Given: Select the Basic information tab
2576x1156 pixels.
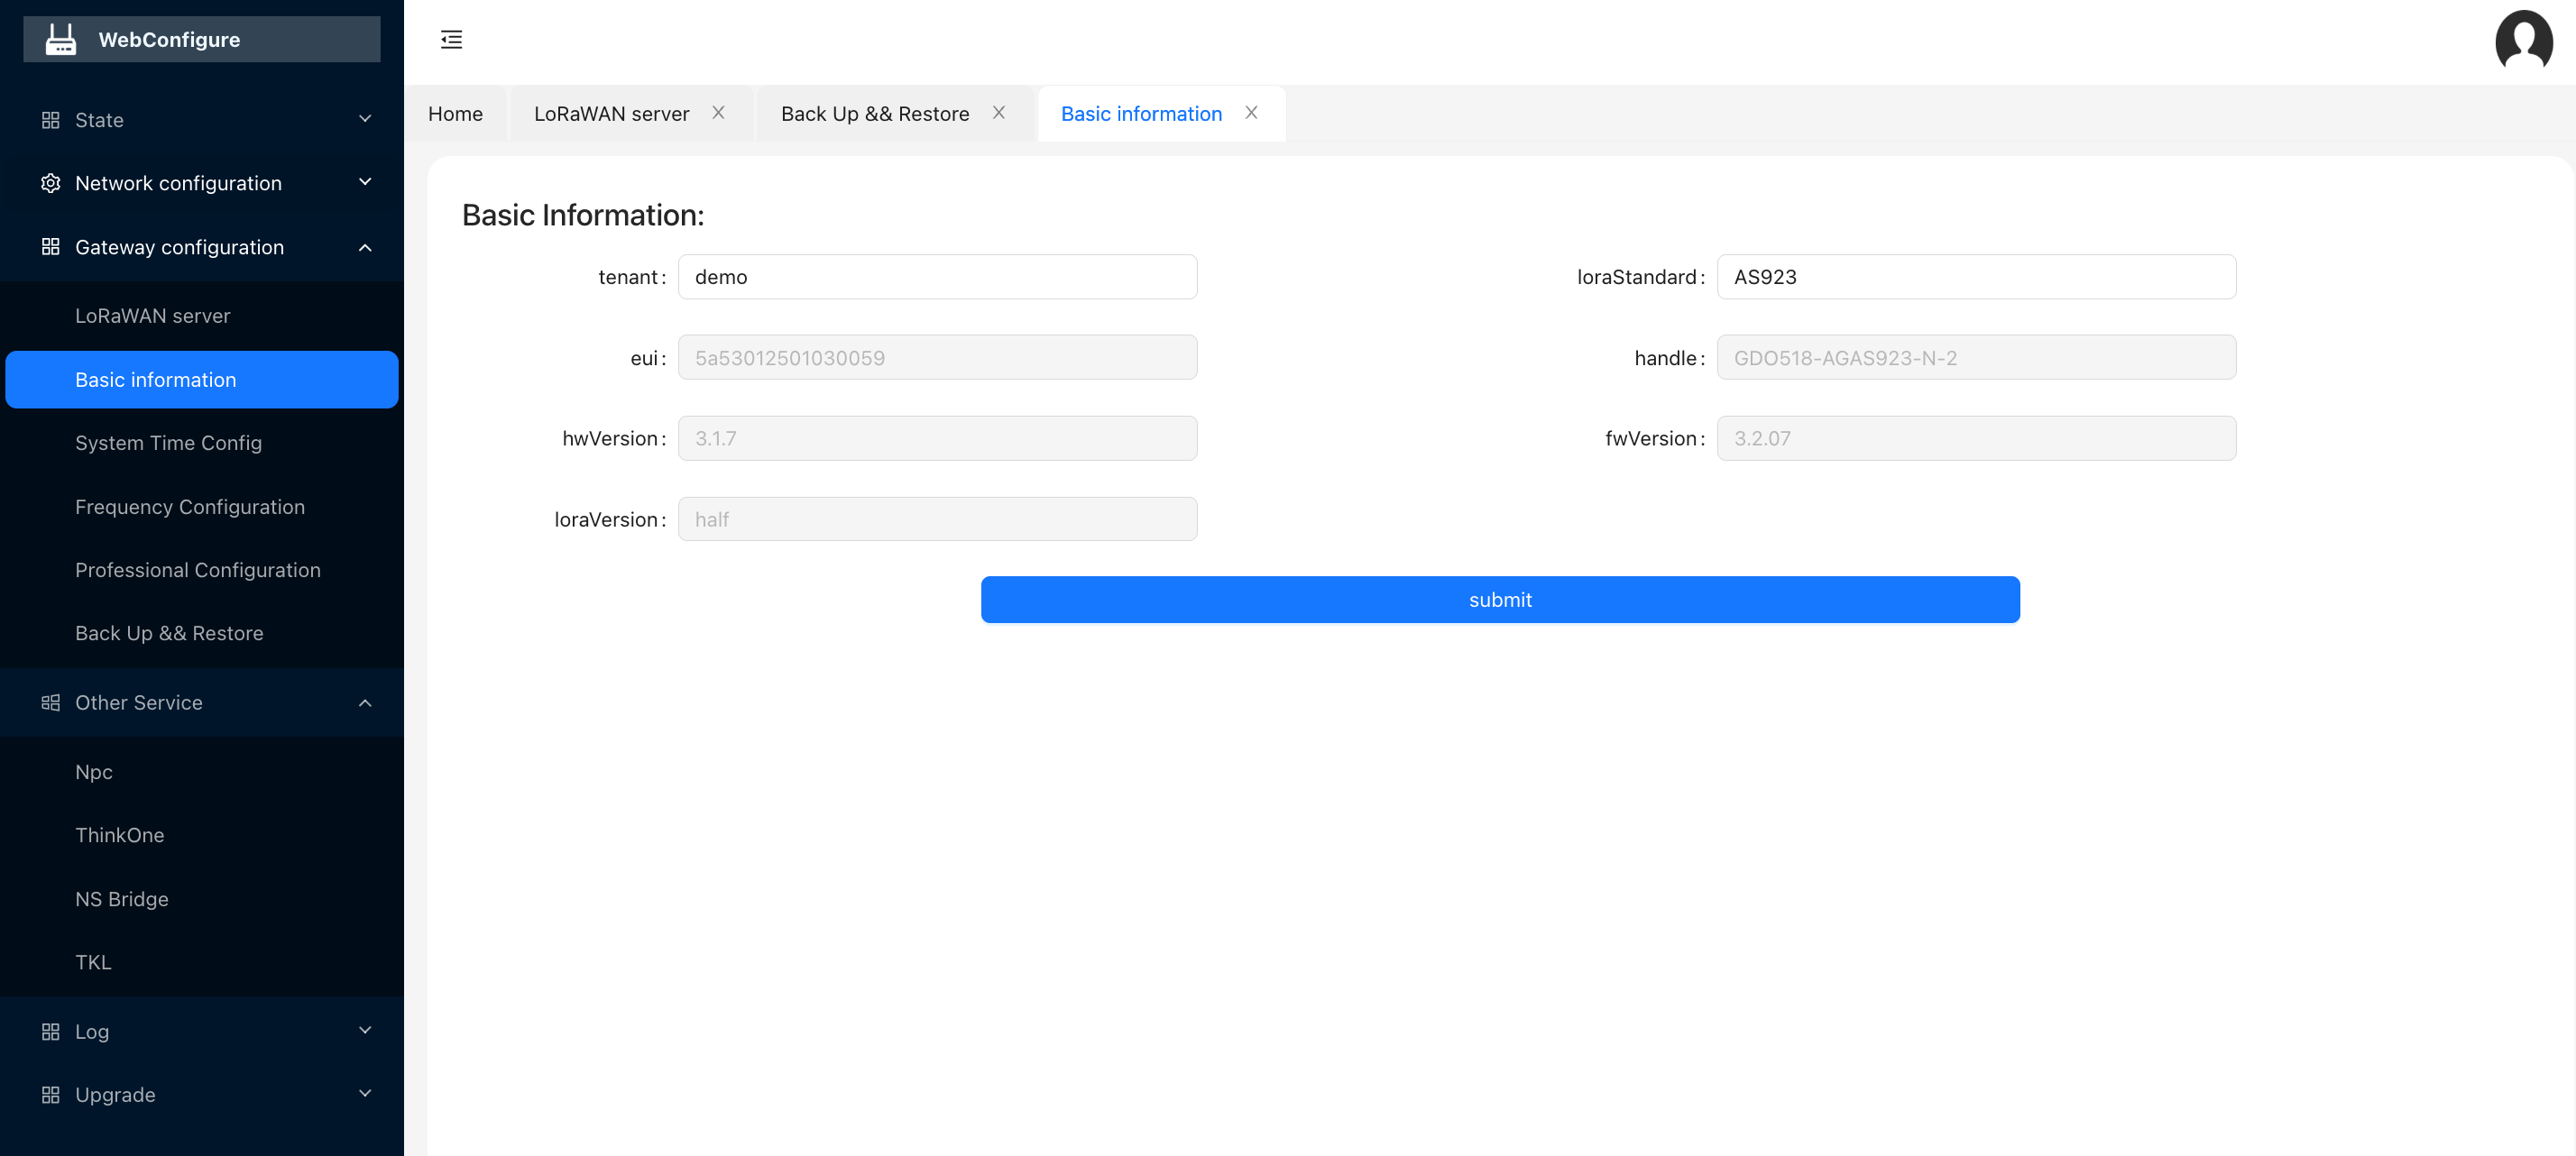Looking at the screenshot, I should [1141, 114].
